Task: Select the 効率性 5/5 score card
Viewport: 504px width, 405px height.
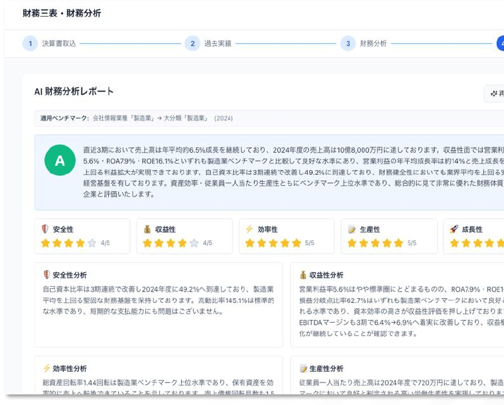Action: click(286, 236)
